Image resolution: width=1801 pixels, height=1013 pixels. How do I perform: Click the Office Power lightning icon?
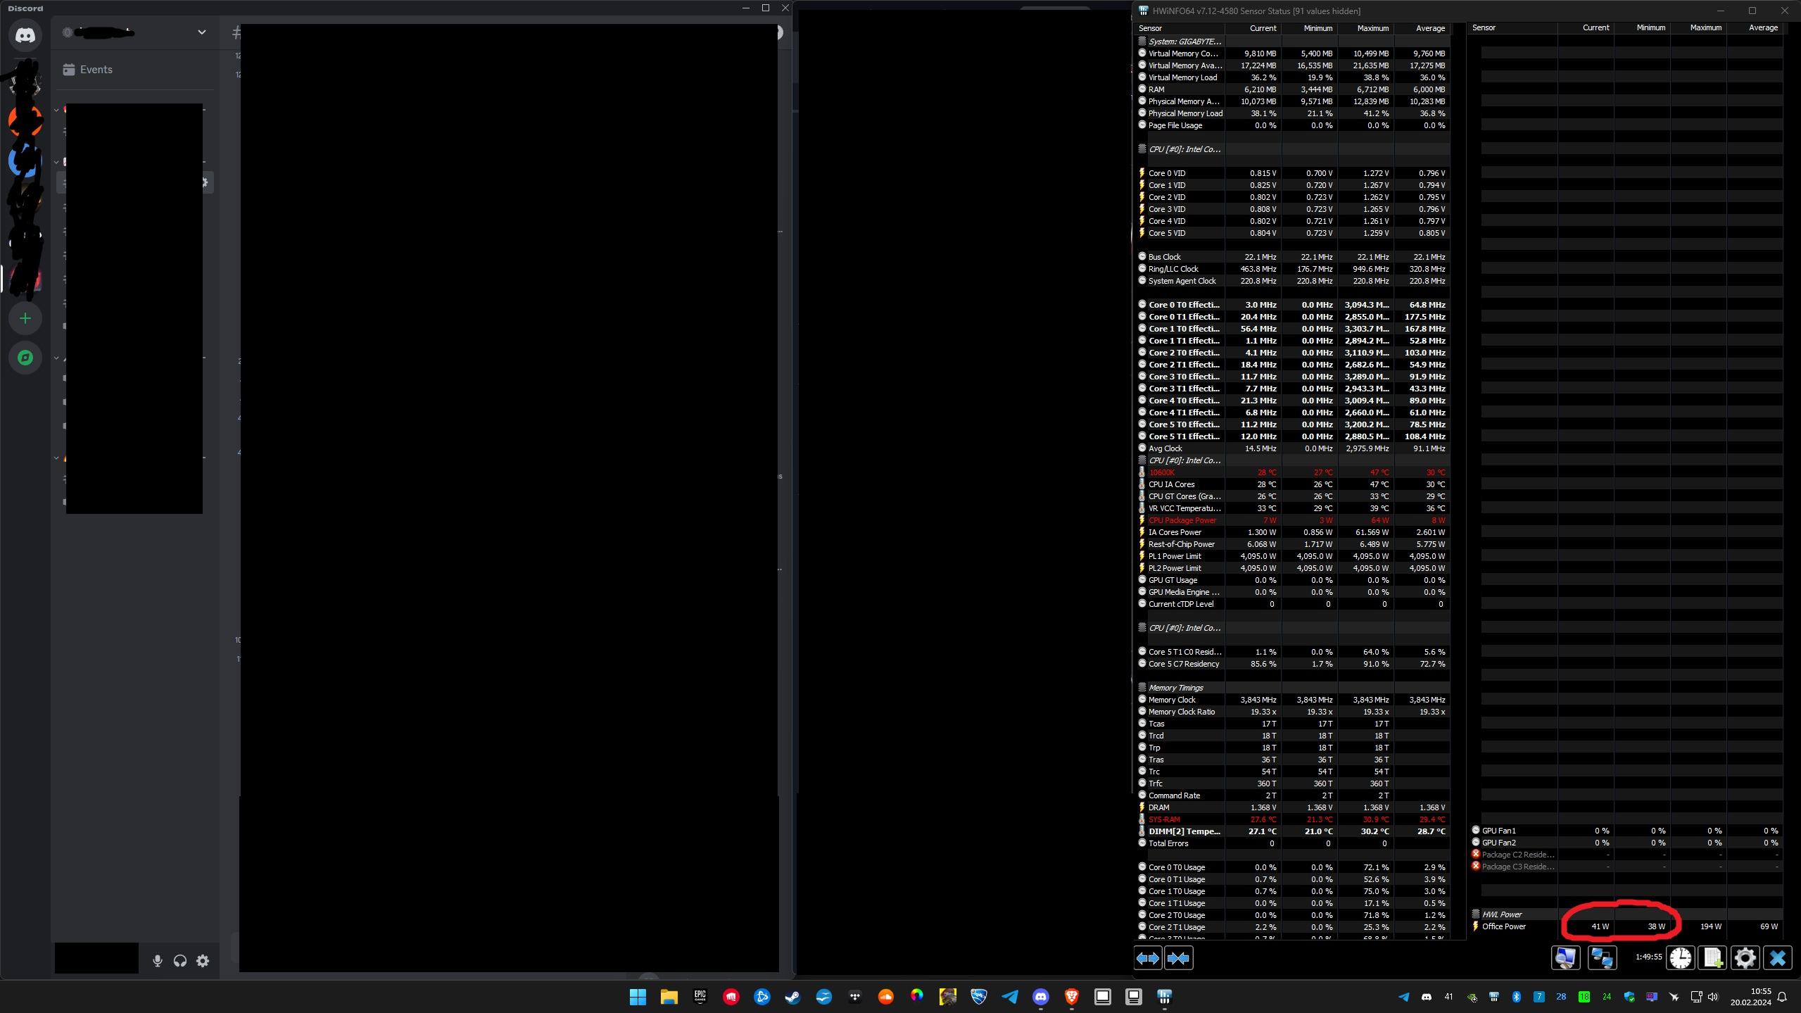[1475, 926]
